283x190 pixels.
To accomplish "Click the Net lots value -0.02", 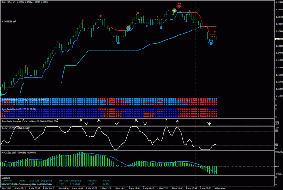I will click(x=91, y=184).
